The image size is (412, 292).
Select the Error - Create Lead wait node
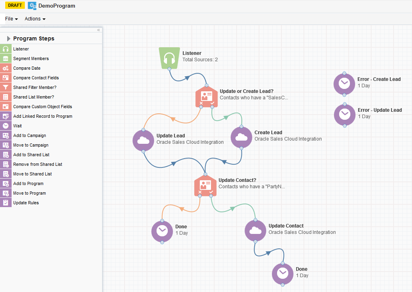(344, 84)
